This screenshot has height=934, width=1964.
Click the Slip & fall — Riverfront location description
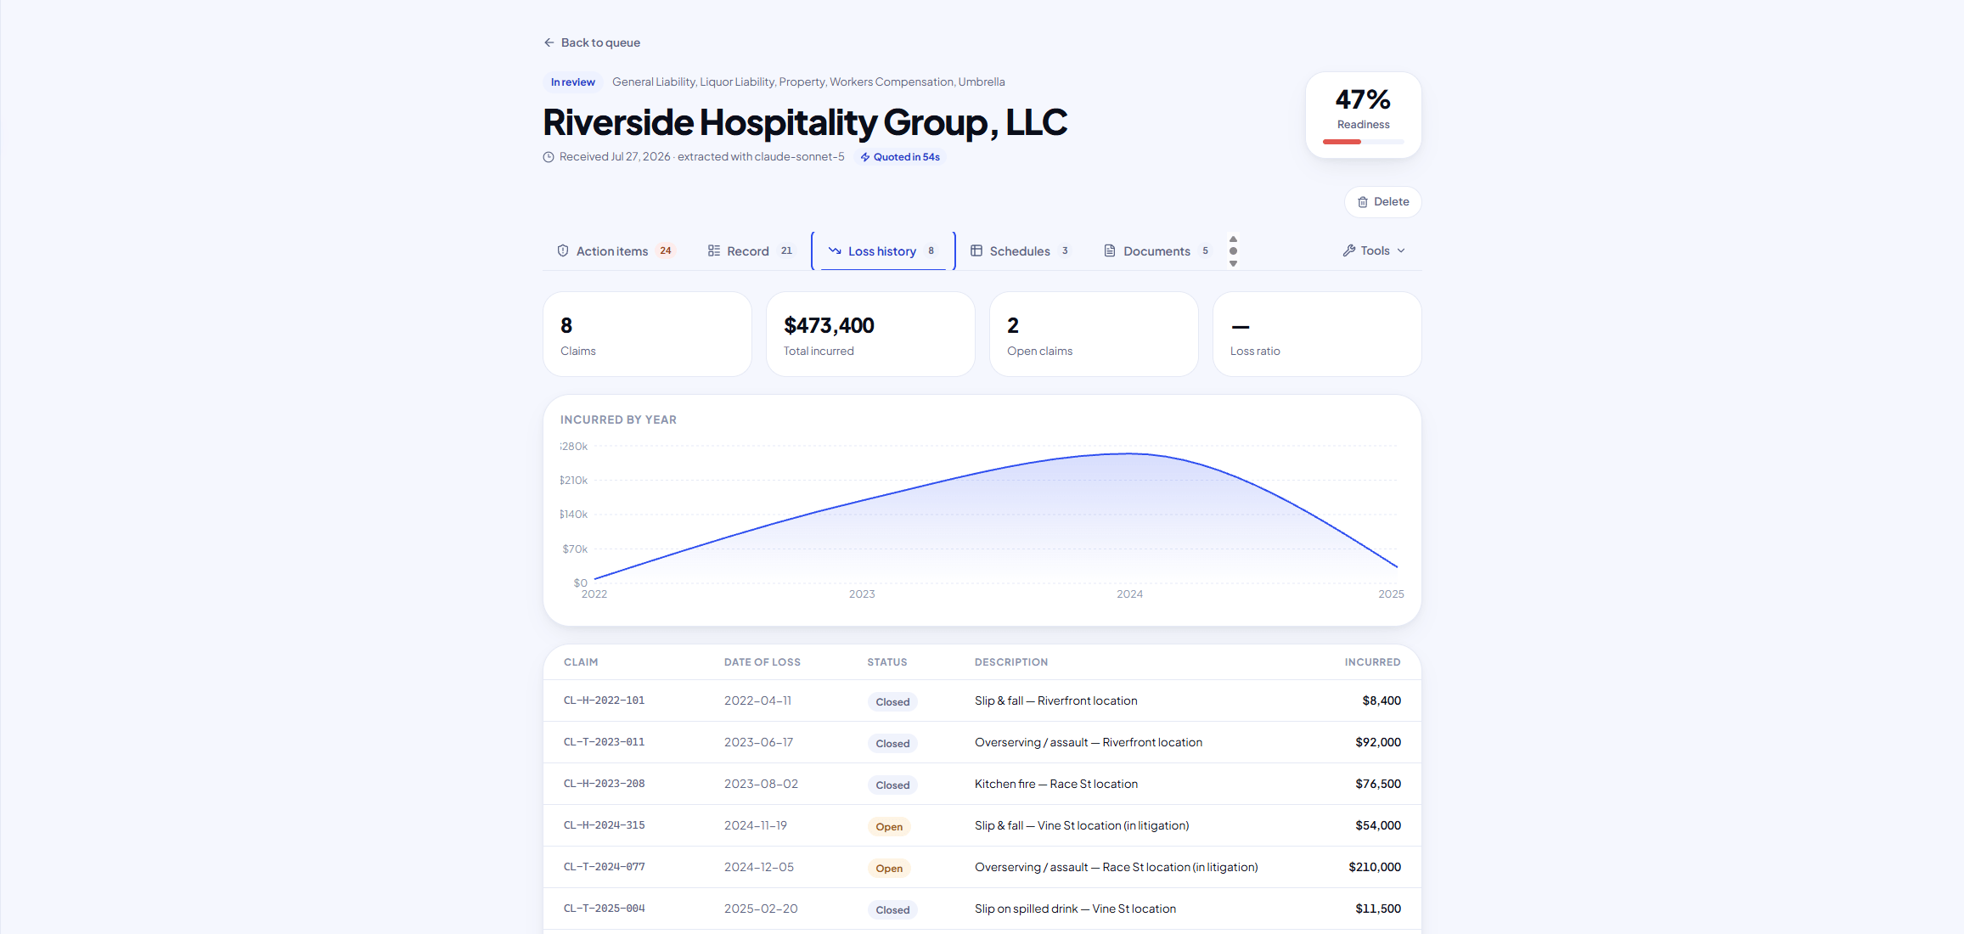[1056, 701]
